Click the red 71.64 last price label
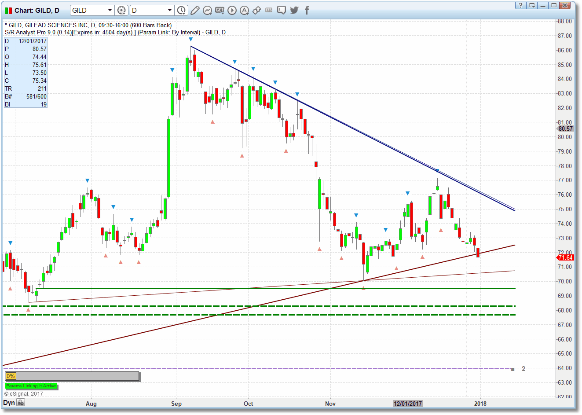 [565, 257]
